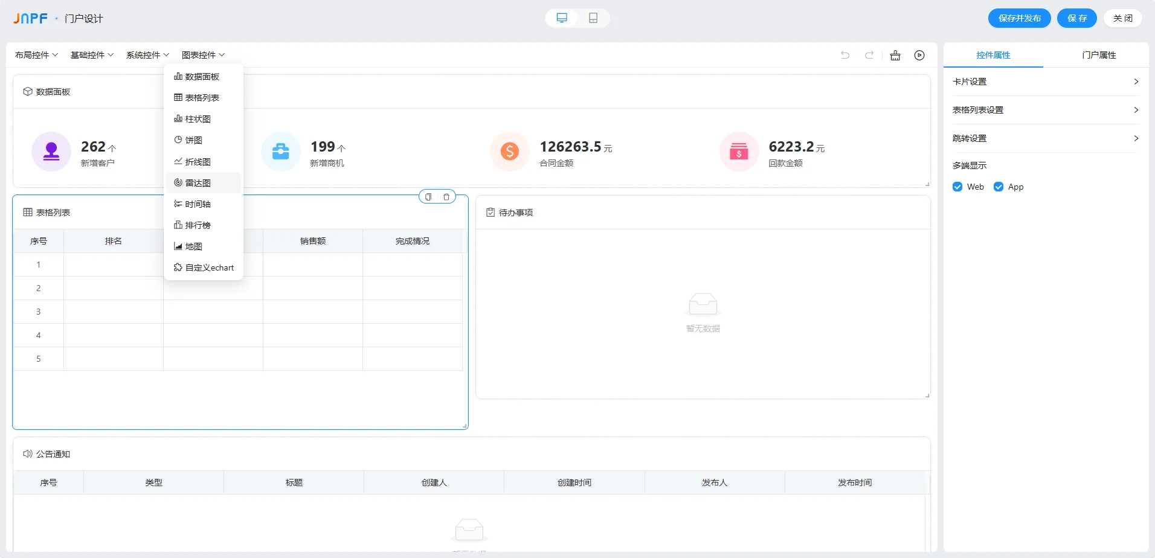The width and height of the screenshot is (1155, 558).
Task: Click the 保存 button
Action: click(1077, 18)
